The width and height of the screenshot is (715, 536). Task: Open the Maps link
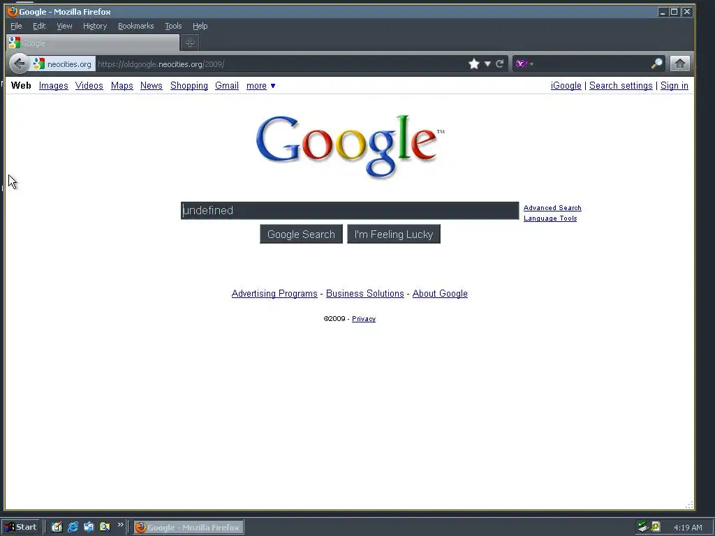click(121, 86)
